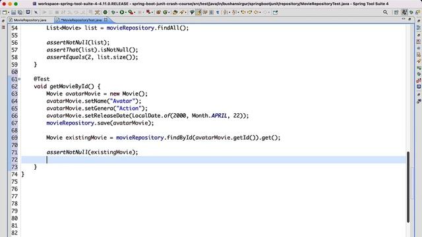The height and width of the screenshot is (237, 422).
Task: Click the Save icon in toolbar
Action: [13, 13]
